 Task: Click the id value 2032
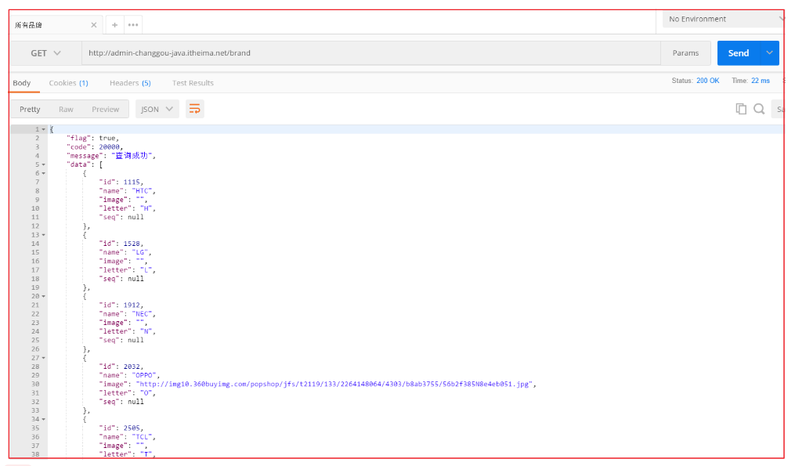pos(132,367)
